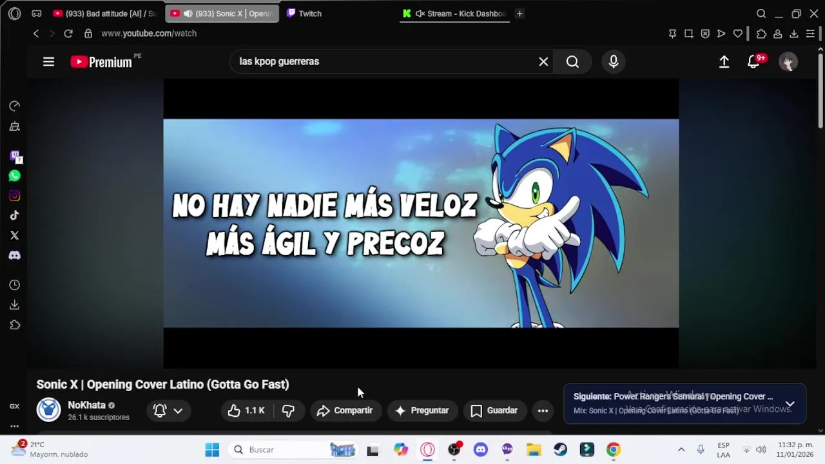Click the Opera GX menu logo
Screen dimensions: 825x464
click(15, 14)
